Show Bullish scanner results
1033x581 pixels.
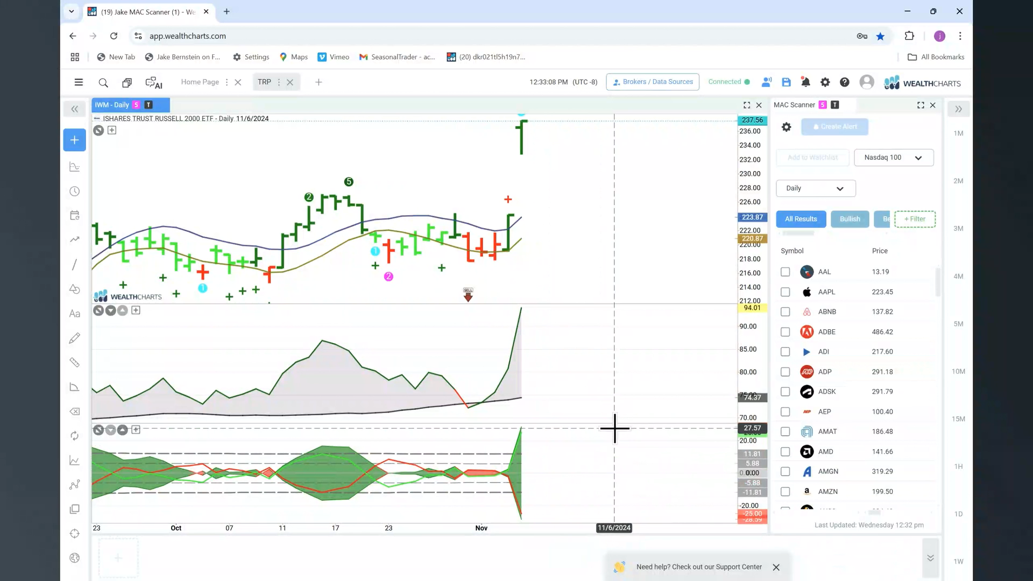[850, 219]
